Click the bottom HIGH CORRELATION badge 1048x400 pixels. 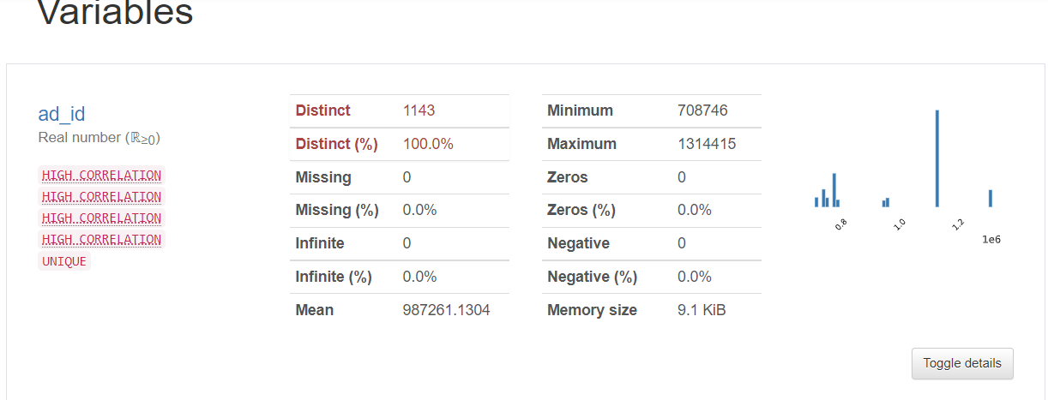101,240
